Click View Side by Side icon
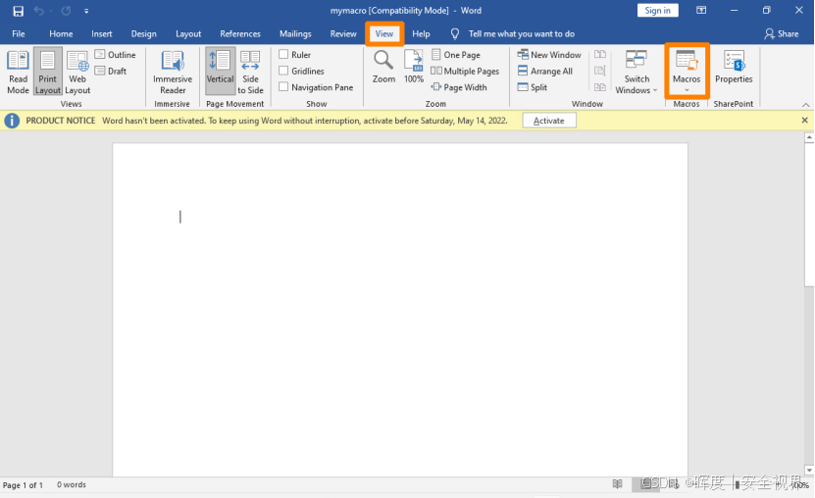 point(600,55)
